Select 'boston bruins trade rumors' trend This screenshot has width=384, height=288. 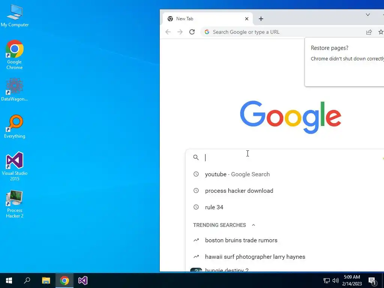(285, 240)
